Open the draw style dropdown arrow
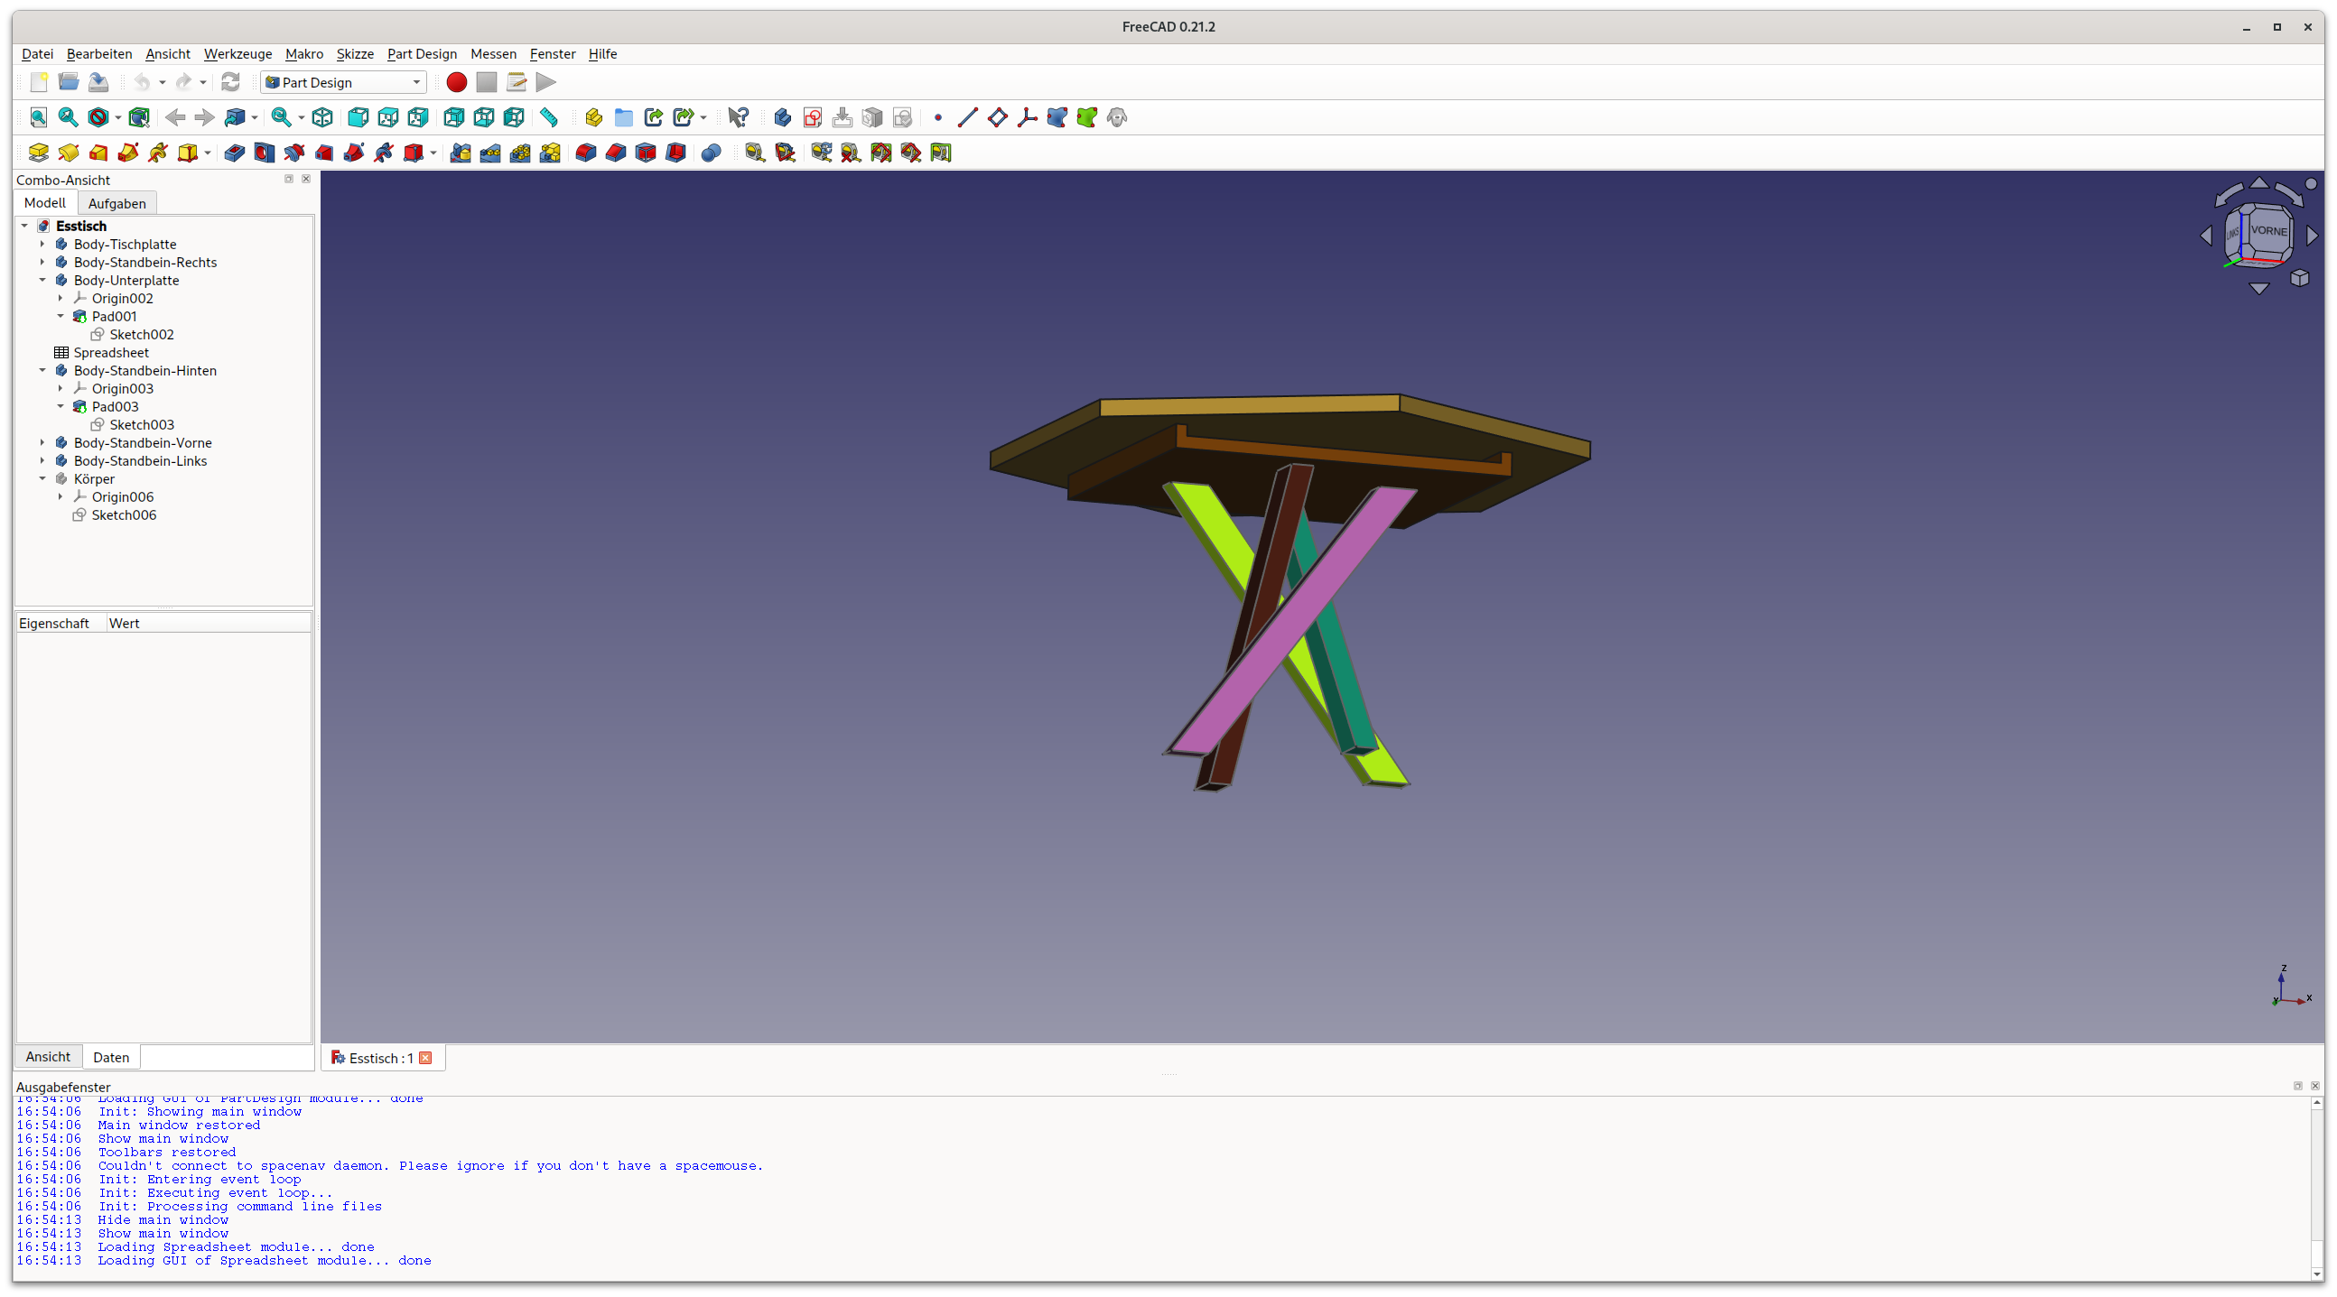Image resolution: width=2337 pixels, height=1297 pixels. pos(118,117)
